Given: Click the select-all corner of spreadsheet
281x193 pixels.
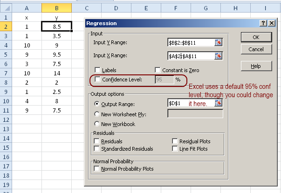Looking at the screenshot, I should pyautogui.click(x=6, y=8).
